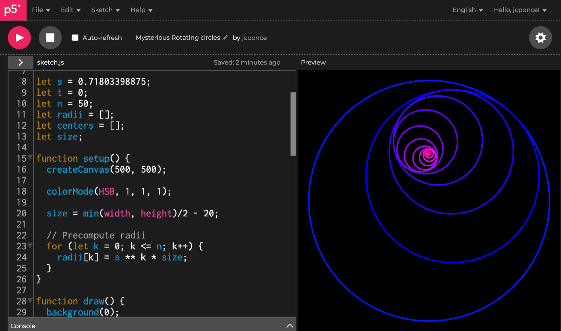Screen dimensions: 561x331
Task: Open the File menu
Action: click(x=41, y=10)
